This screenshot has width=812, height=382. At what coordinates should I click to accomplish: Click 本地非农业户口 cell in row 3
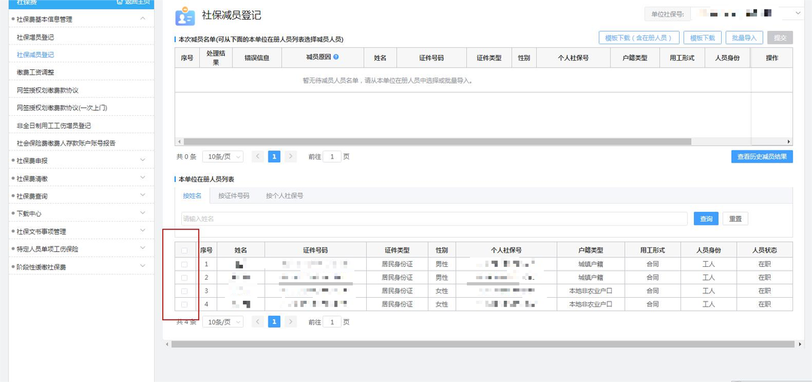[591, 291]
